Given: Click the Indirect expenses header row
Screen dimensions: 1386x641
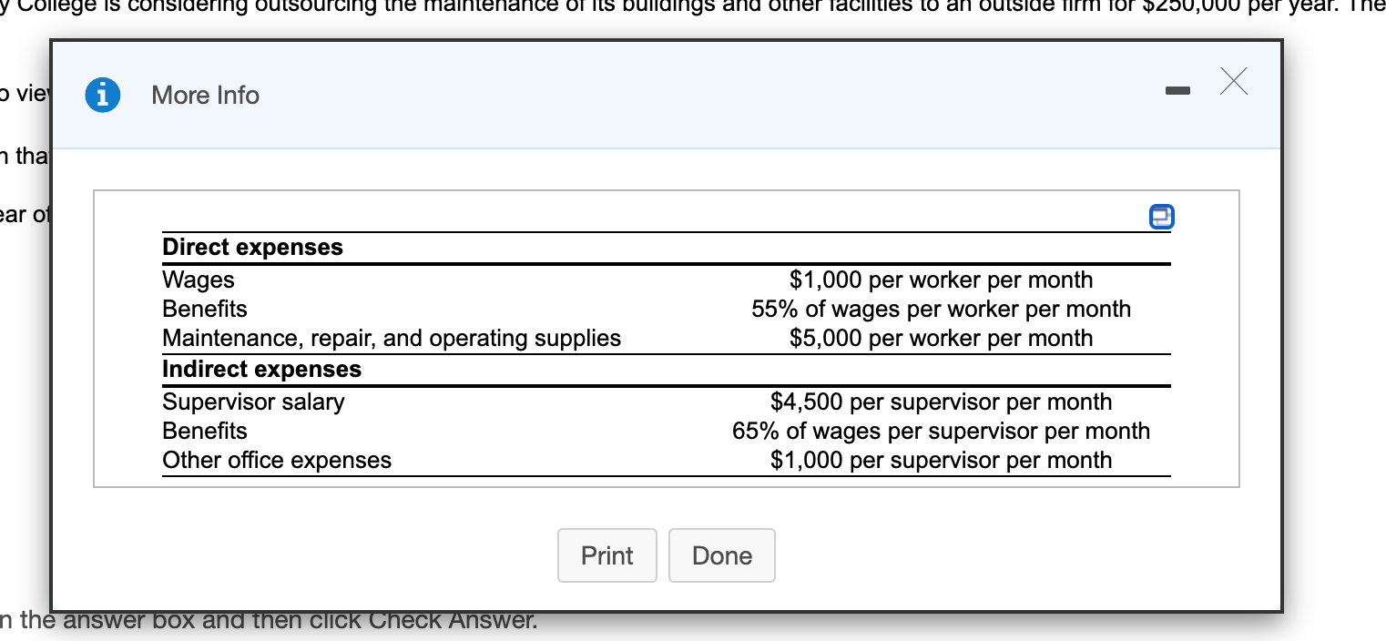Looking at the screenshot, I should 261,369.
